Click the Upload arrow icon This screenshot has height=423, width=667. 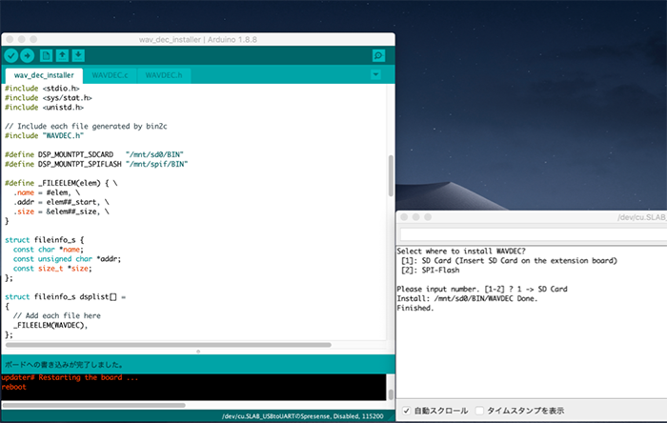[x=27, y=56]
